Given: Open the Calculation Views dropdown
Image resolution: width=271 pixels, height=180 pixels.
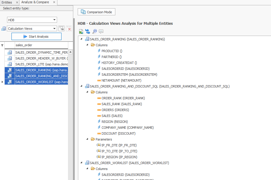Looking at the screenshot, I should [55, 28].
